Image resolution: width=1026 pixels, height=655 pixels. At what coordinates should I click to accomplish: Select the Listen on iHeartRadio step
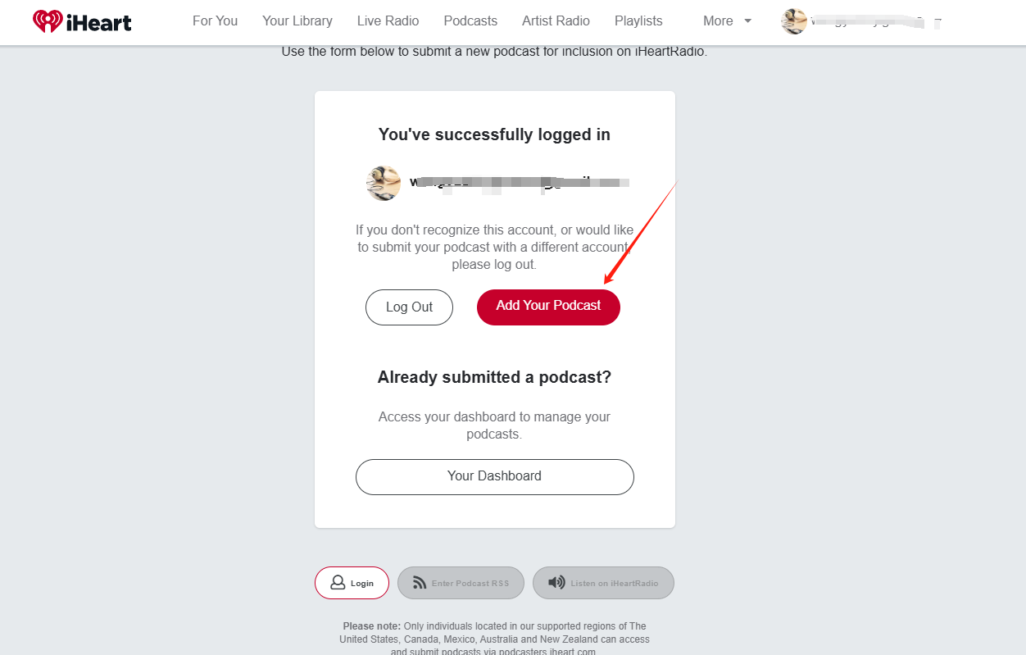click(603, 583)
